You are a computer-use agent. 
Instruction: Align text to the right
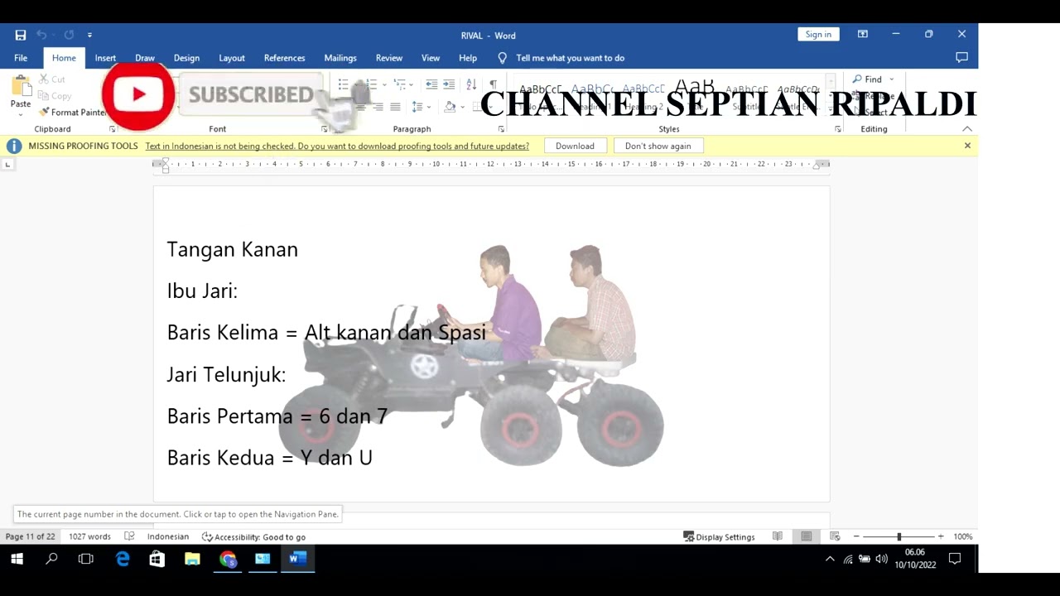378,107
